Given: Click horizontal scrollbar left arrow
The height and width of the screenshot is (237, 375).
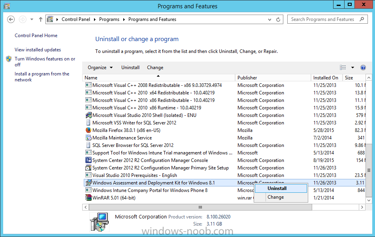Looking at the screenshot, I should [86, 207].
